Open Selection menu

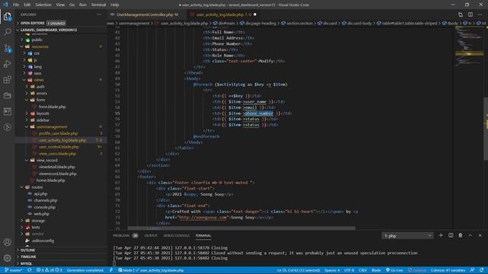click(x=43, y=5)
